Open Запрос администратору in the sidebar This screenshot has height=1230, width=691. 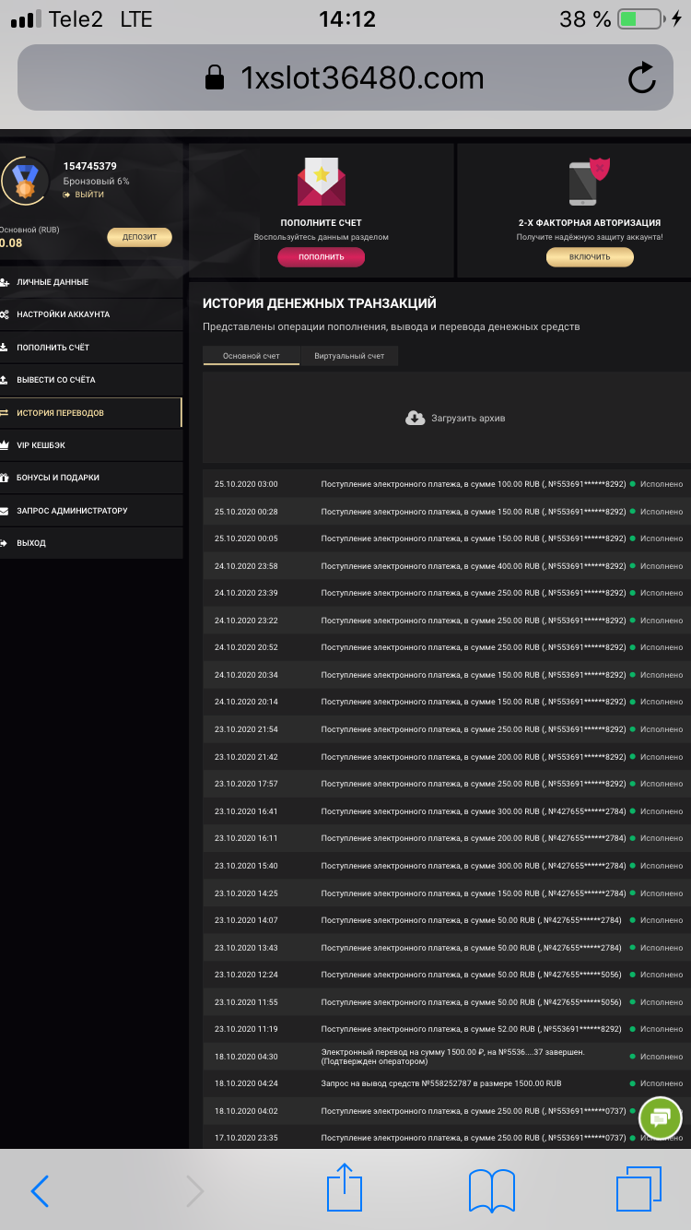click(72, 511)
